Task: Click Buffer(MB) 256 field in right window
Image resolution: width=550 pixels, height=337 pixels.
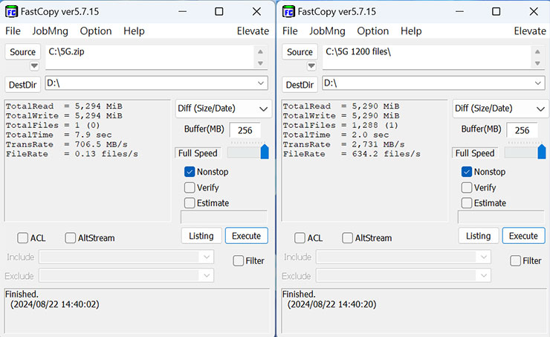Action: click(x=522, y=130)
